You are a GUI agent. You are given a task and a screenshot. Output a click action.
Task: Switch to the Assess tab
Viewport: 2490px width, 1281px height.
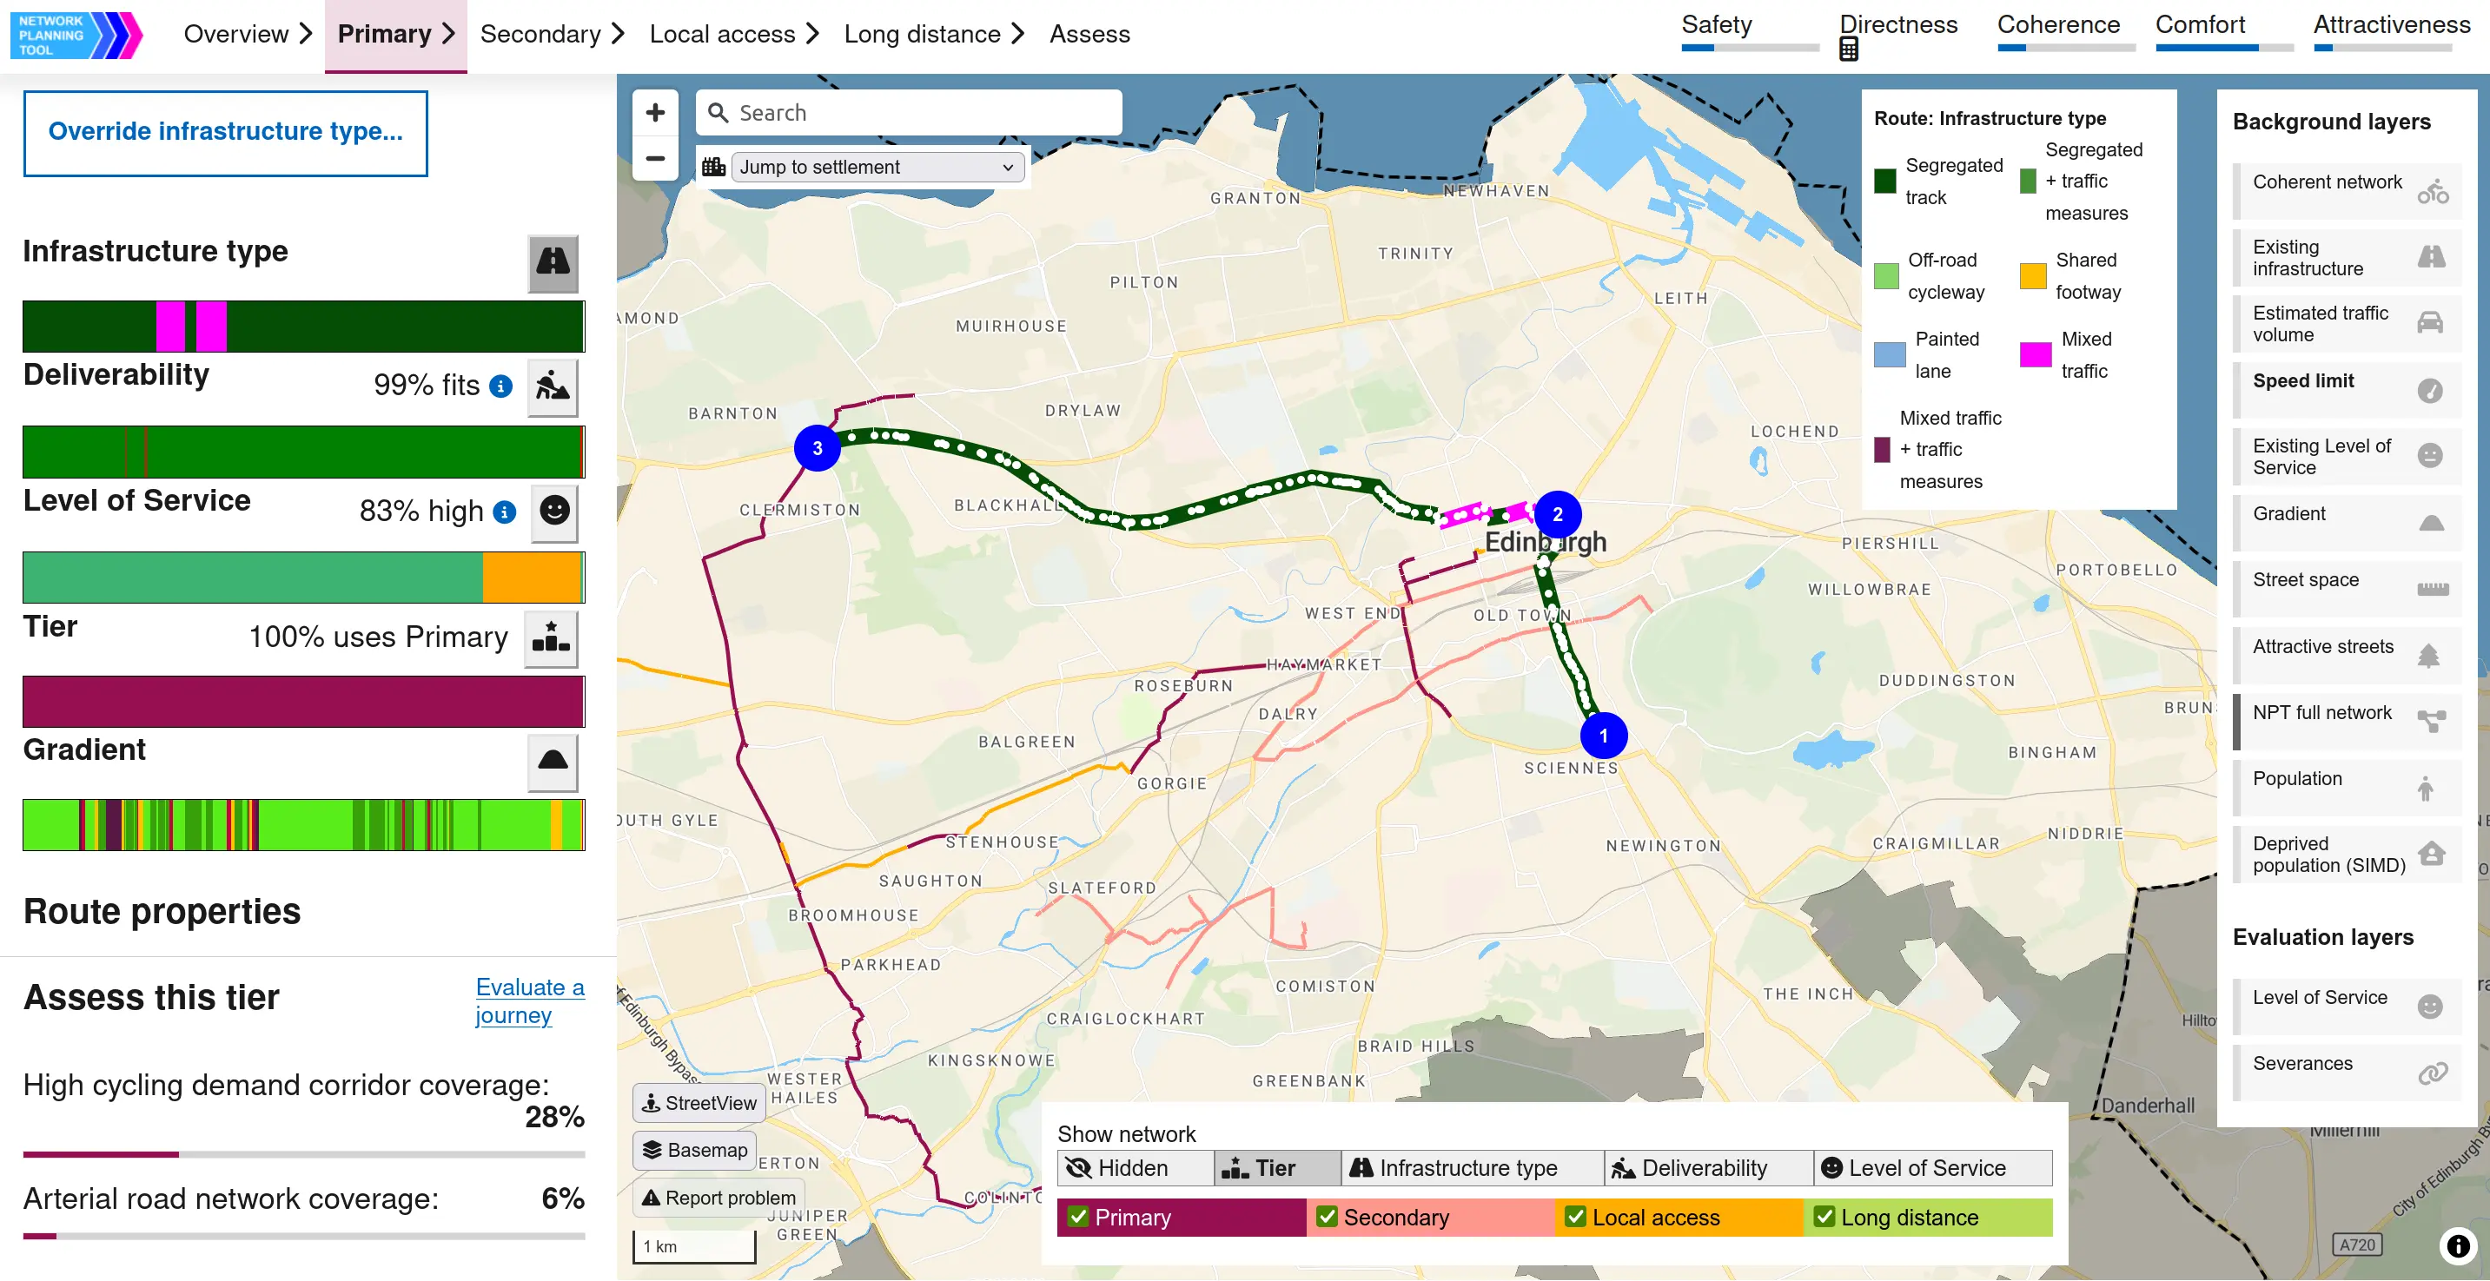1089,35
